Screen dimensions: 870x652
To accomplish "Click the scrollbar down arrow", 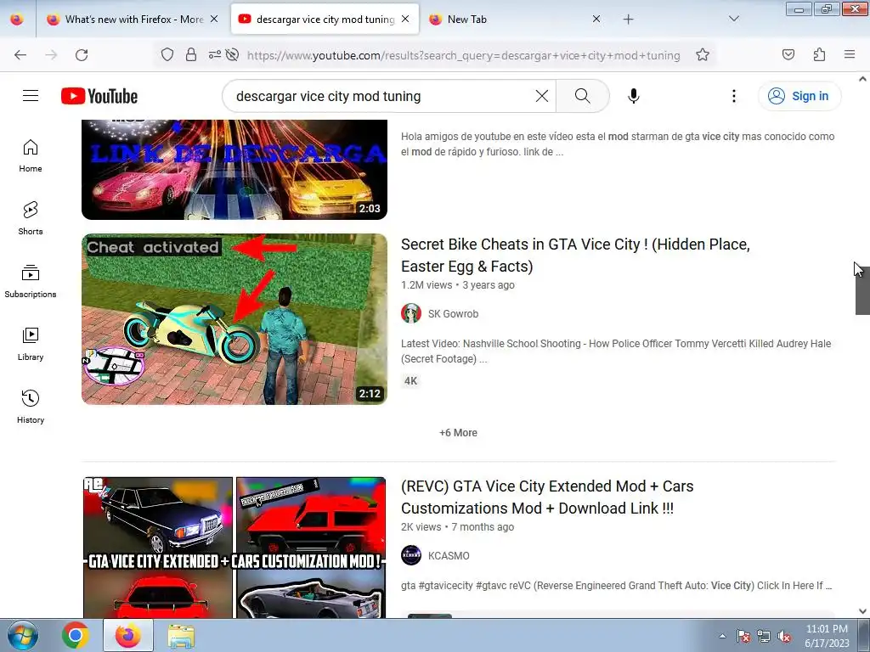I will pyautogui.click(x=862, y=611).
